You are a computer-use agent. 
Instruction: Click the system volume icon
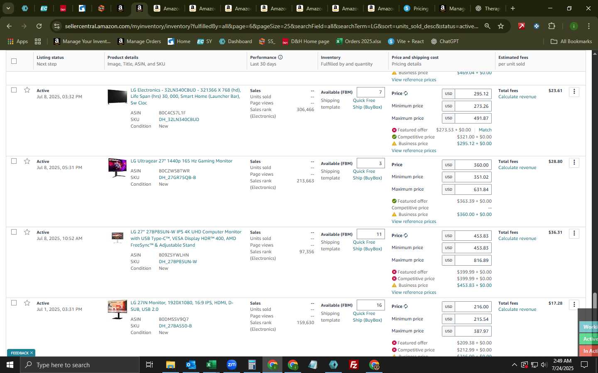pos(544,365)
